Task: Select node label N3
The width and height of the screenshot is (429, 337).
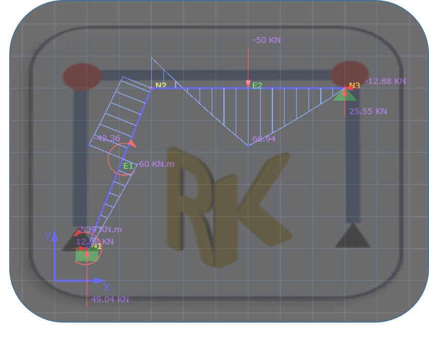Action: point(354,86)
